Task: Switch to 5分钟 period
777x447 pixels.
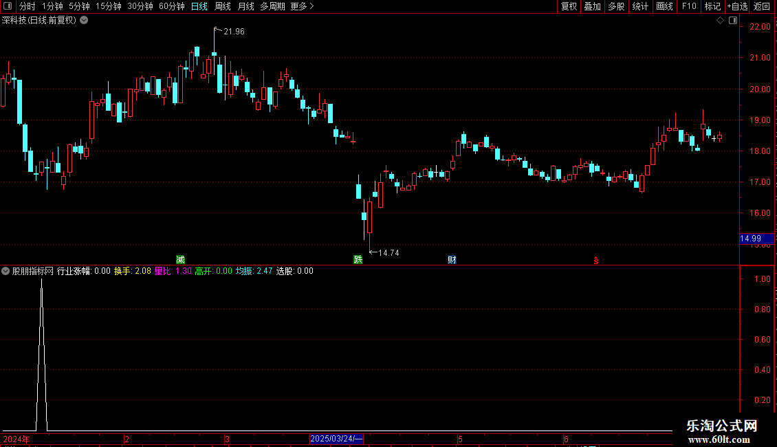Action: tap(79, 6)
